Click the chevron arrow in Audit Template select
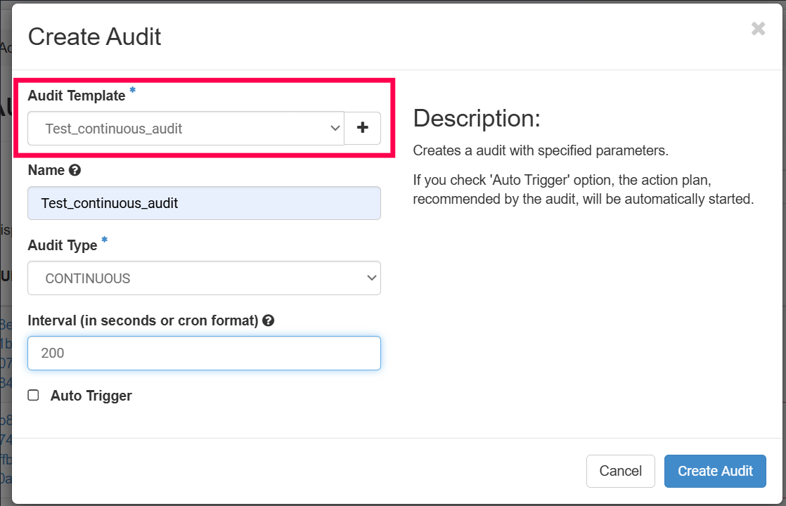This screenshot has width=786, height=506. click(x=334, y=128)
